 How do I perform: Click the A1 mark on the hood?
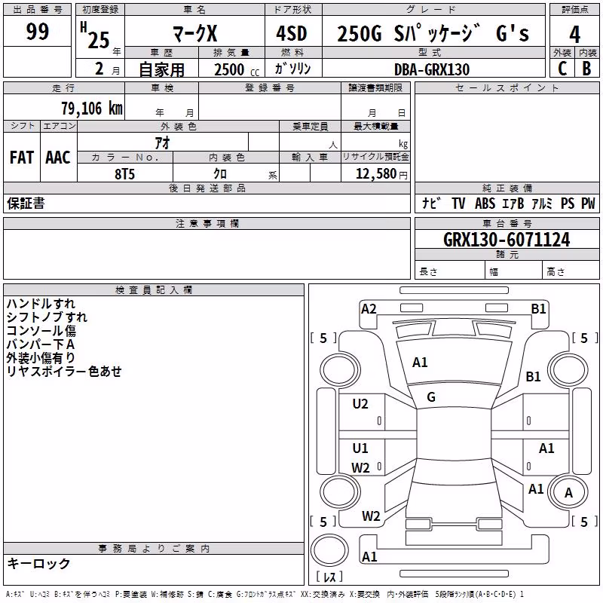[420, 363]
